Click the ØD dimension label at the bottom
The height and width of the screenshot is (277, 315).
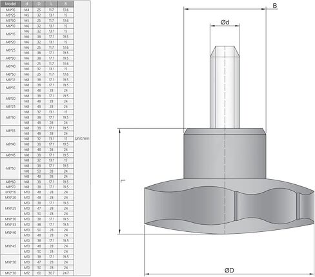coord(229,271)
